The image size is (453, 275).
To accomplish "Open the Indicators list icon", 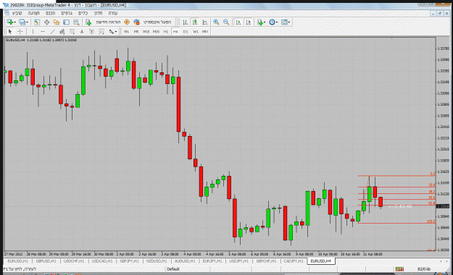I will click(x=259, y=22).
